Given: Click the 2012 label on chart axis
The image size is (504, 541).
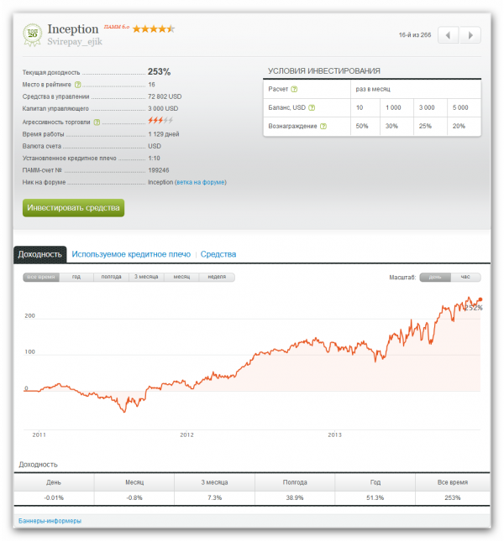Looking at the screenshot, I should [x=186, y=435].
